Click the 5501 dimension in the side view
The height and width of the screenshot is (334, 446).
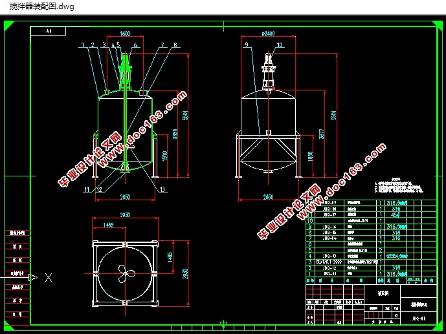pyautogui.click(x=333, y=116)
